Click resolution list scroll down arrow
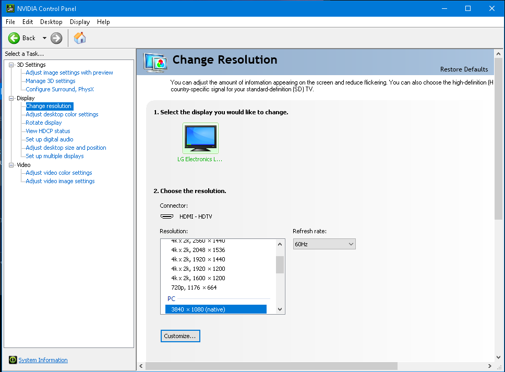 pos(280,309)
